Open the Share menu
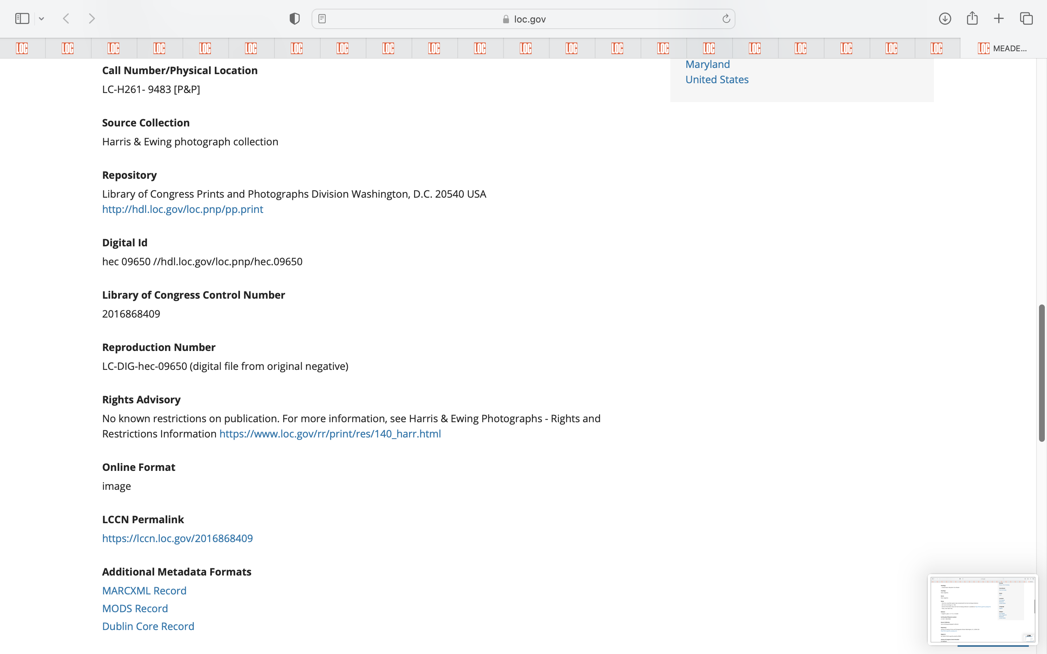The height and width of the screenshot is (654, 1047). 972,19
